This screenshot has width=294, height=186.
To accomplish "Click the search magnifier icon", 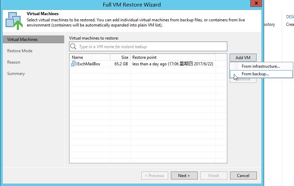I will click(x=73, y=46).
